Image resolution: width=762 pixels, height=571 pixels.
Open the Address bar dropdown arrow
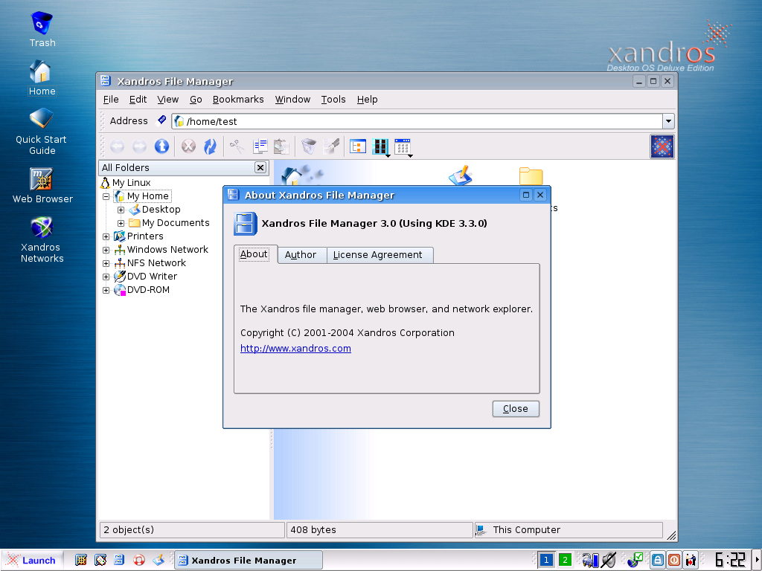[x=669, y=121]
